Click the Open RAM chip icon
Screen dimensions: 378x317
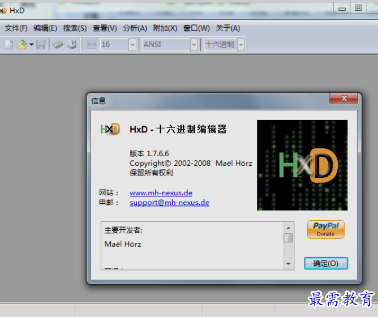point(58,45)
